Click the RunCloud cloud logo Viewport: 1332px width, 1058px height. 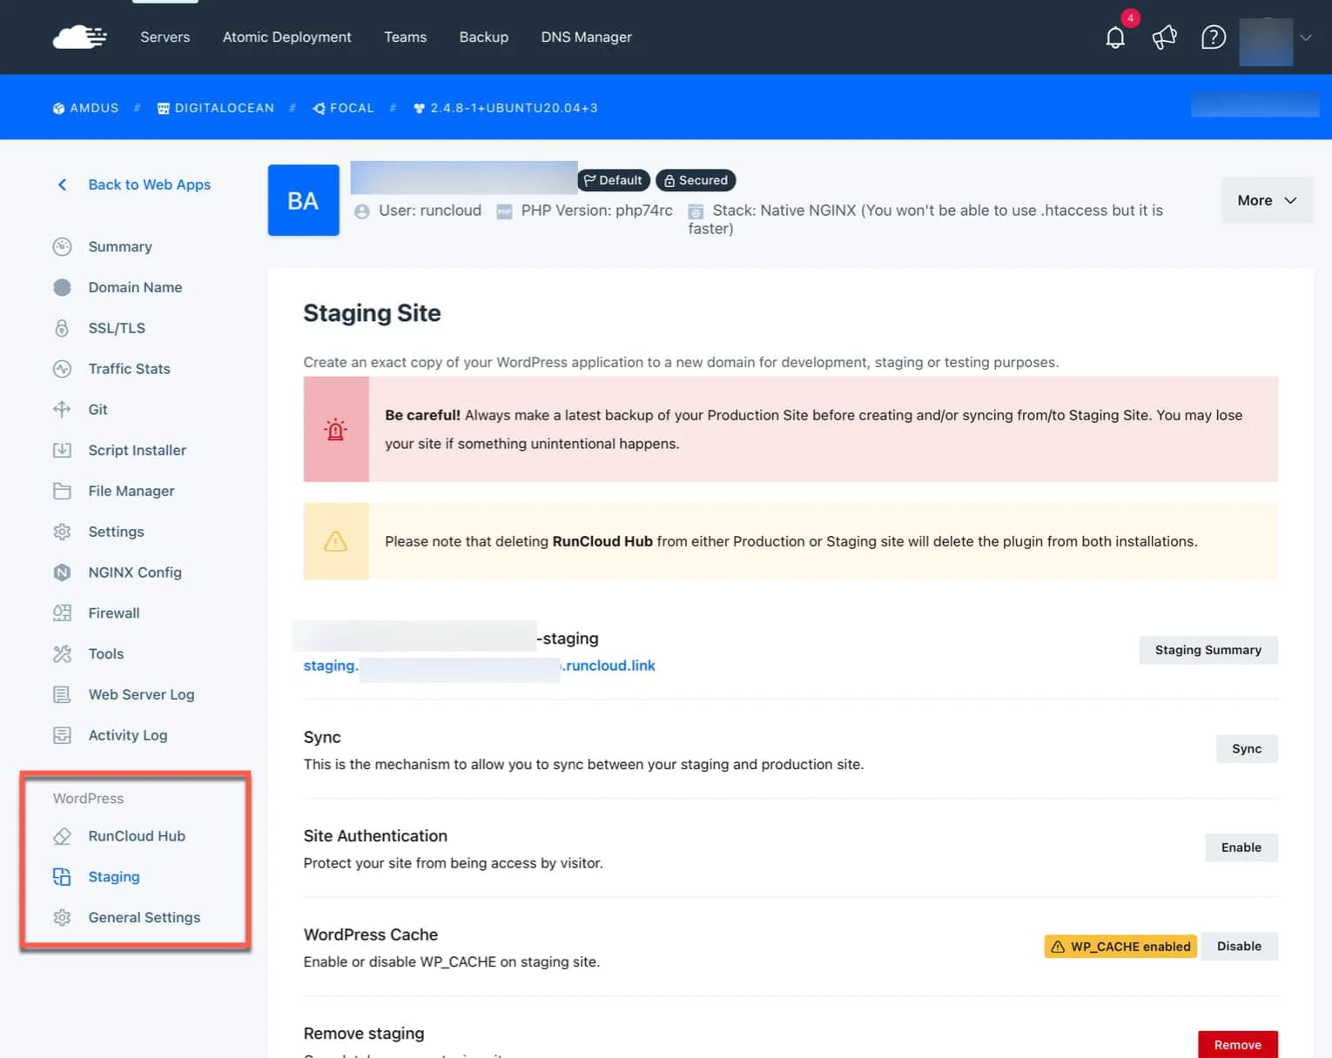pos(79,37)
